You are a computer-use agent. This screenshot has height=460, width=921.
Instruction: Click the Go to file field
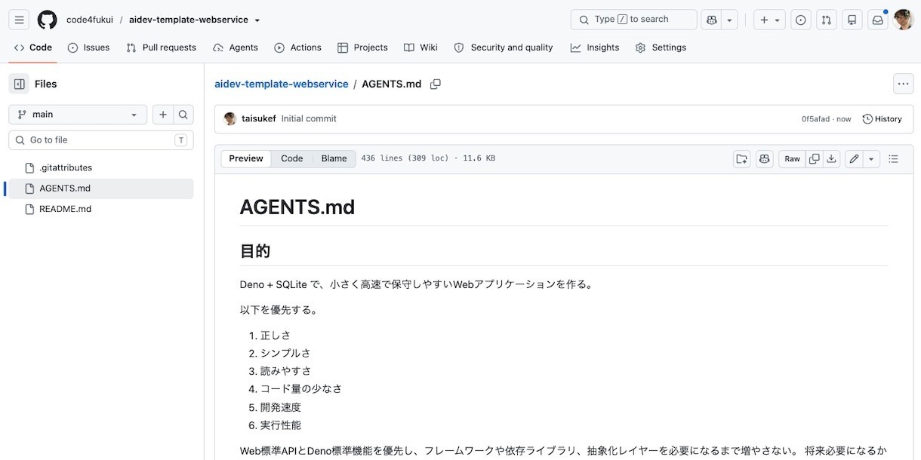tap(101, 140)
